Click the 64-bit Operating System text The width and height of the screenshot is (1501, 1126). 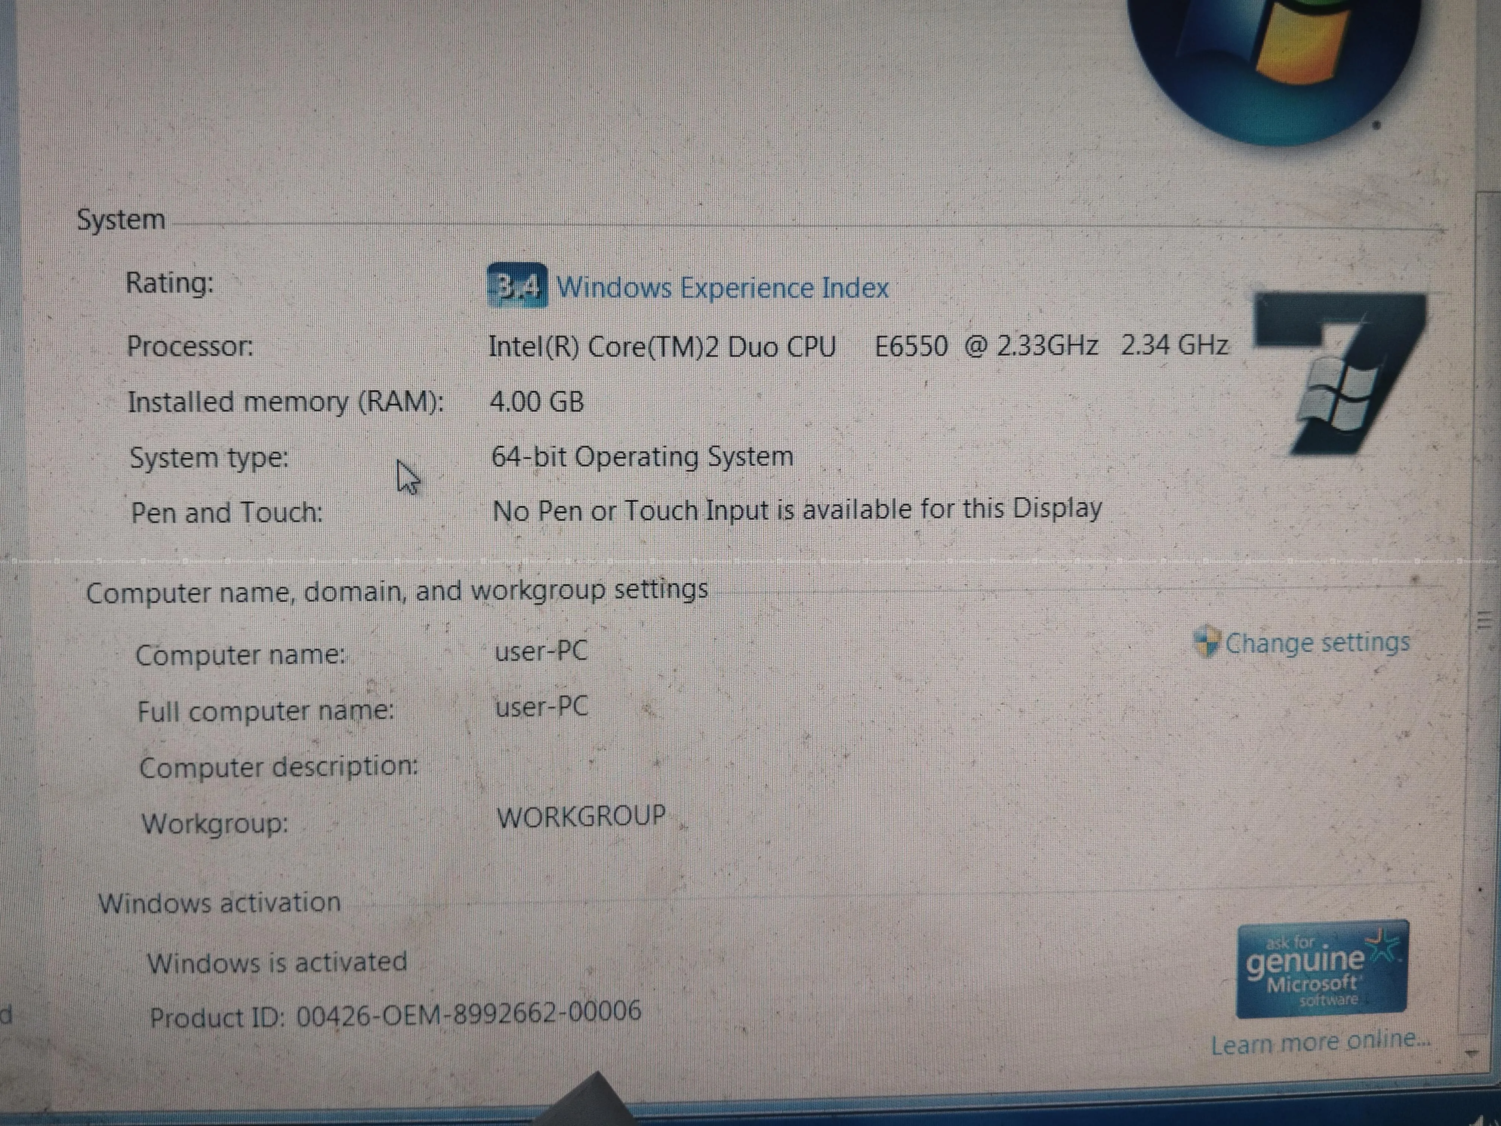click(642, 457)
